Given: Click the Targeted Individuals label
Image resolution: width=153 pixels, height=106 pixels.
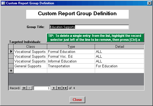Looking at the screenshot, I should [x=25, y=42].
